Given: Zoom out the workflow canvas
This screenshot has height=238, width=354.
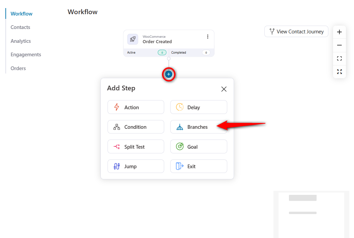Looking at the screenshot, I should coord(339,45).
